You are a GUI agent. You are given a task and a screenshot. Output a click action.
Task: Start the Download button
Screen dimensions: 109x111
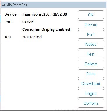click(x=91, y=84)
